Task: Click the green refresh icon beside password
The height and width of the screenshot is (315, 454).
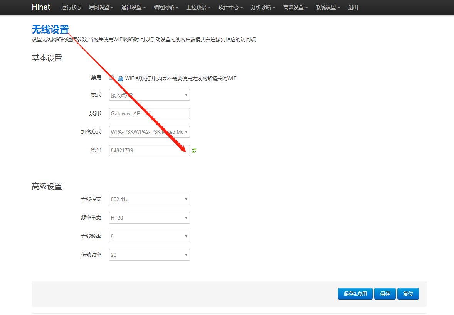Action: click(194, 151)
